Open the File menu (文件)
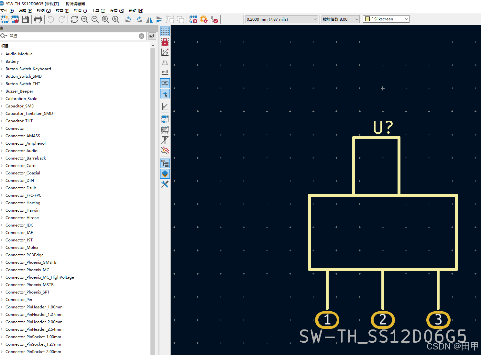The height and width of the screenshot is (355, 481). [x=7, y=11]
